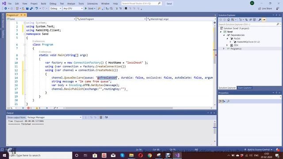Expand the SDK tree node
Viewport: 283px width, 159px height.
227,45
